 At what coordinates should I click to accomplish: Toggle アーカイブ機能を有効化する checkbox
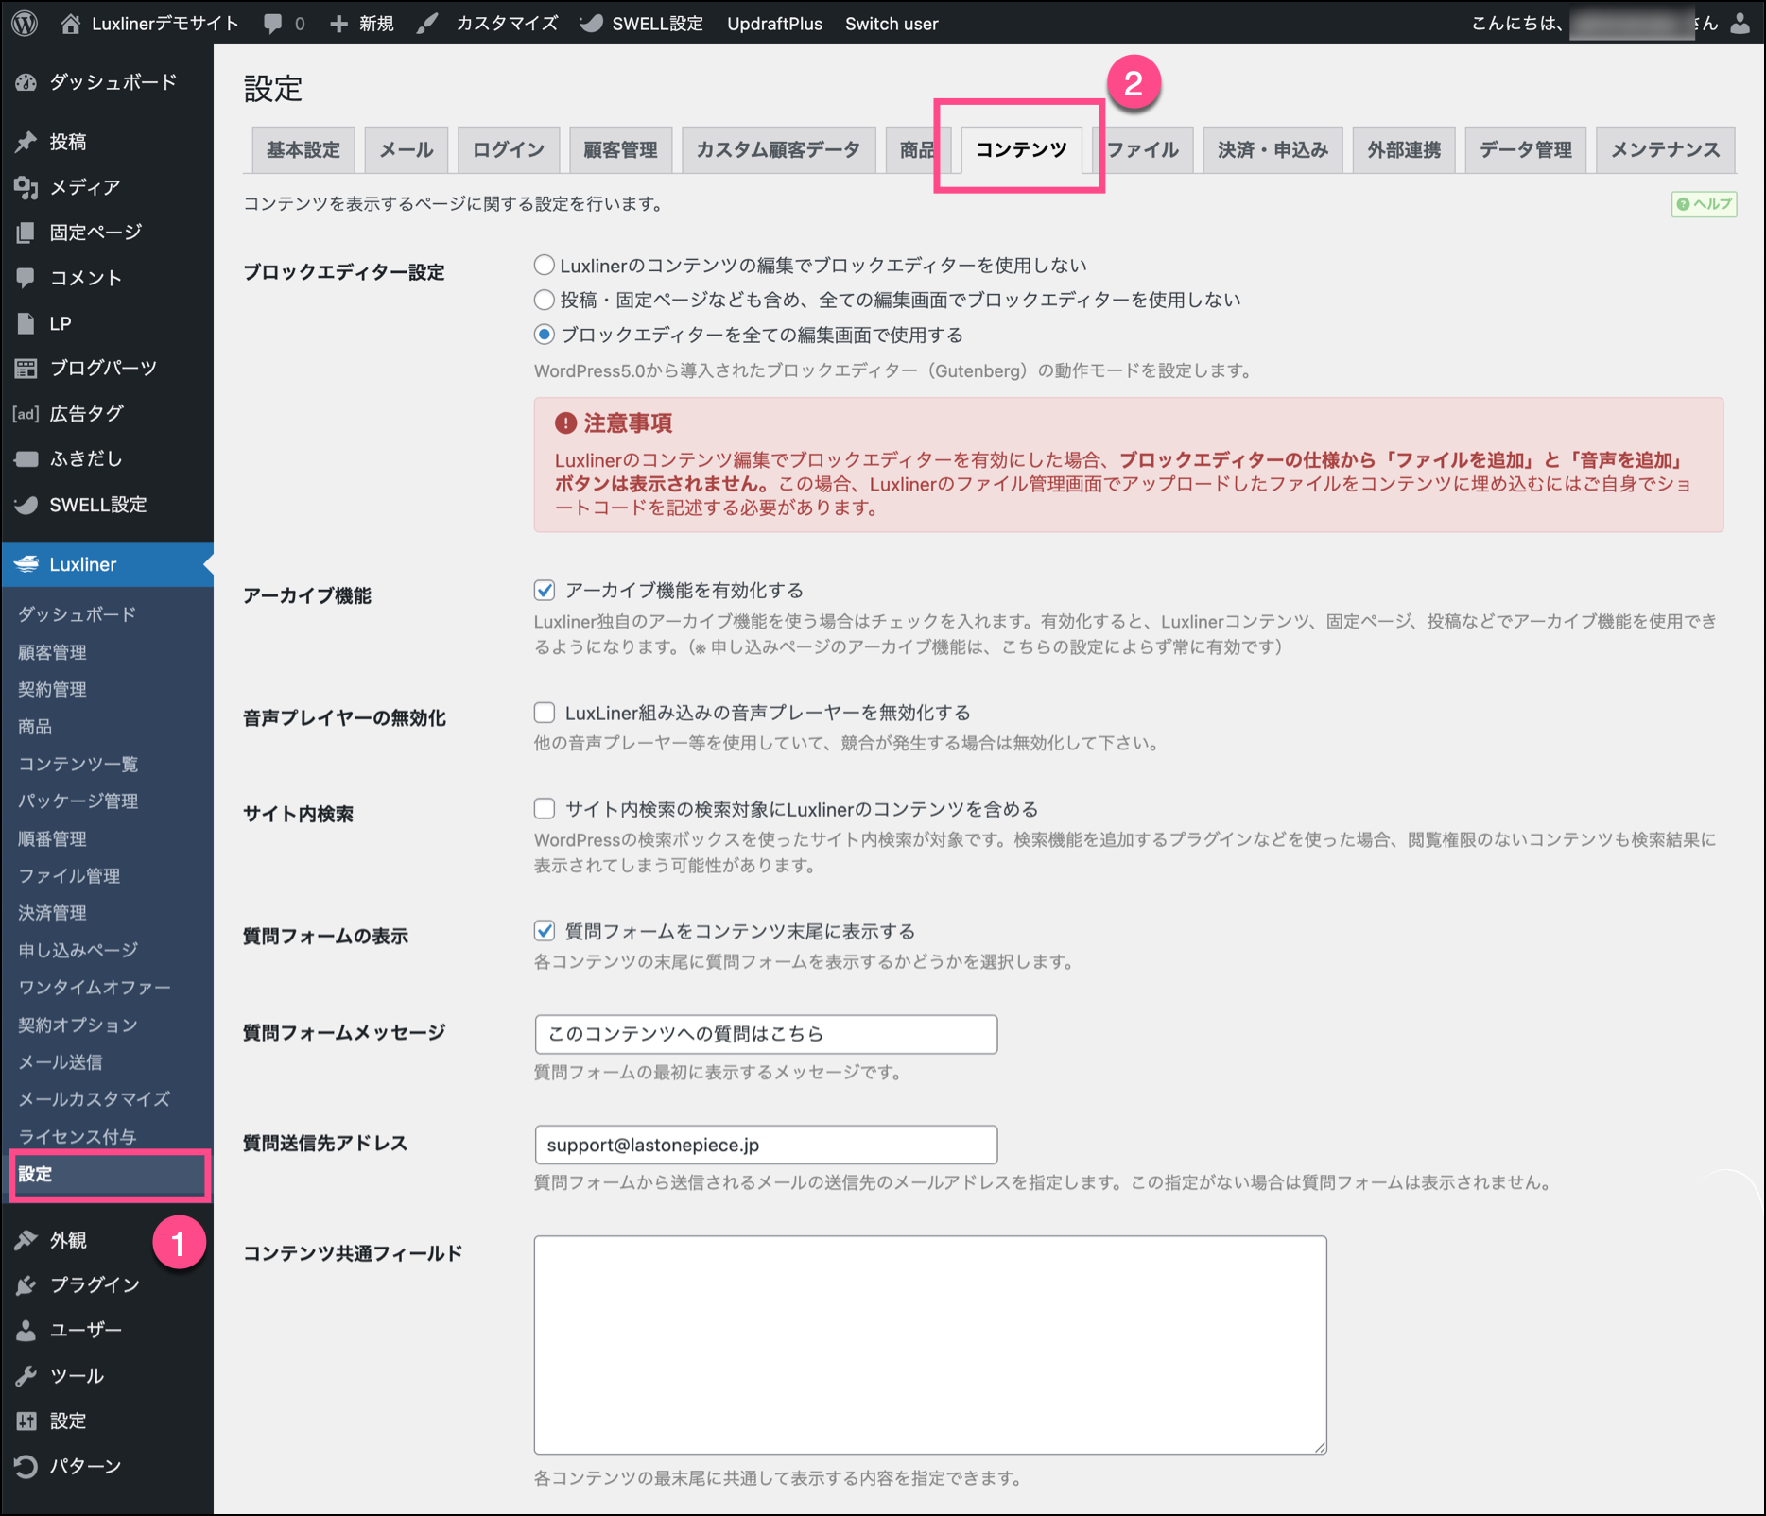coord(545,591)
